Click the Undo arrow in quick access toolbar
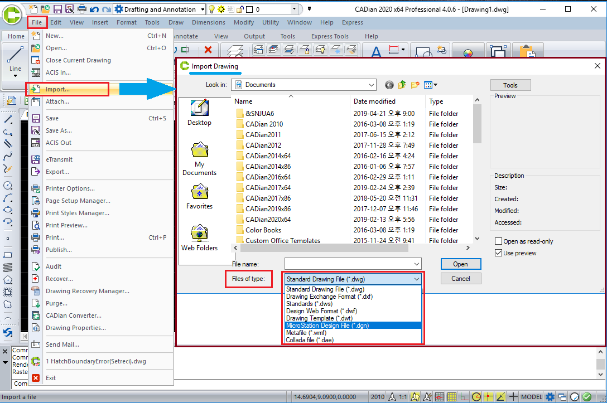This screenshot has height=403, width=607. coord(94,9)
